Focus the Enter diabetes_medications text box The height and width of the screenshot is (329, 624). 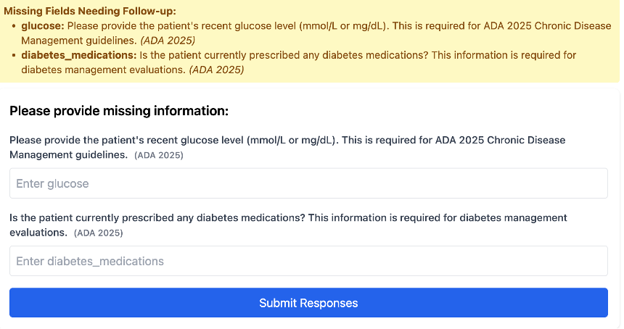tap(308, 261)
